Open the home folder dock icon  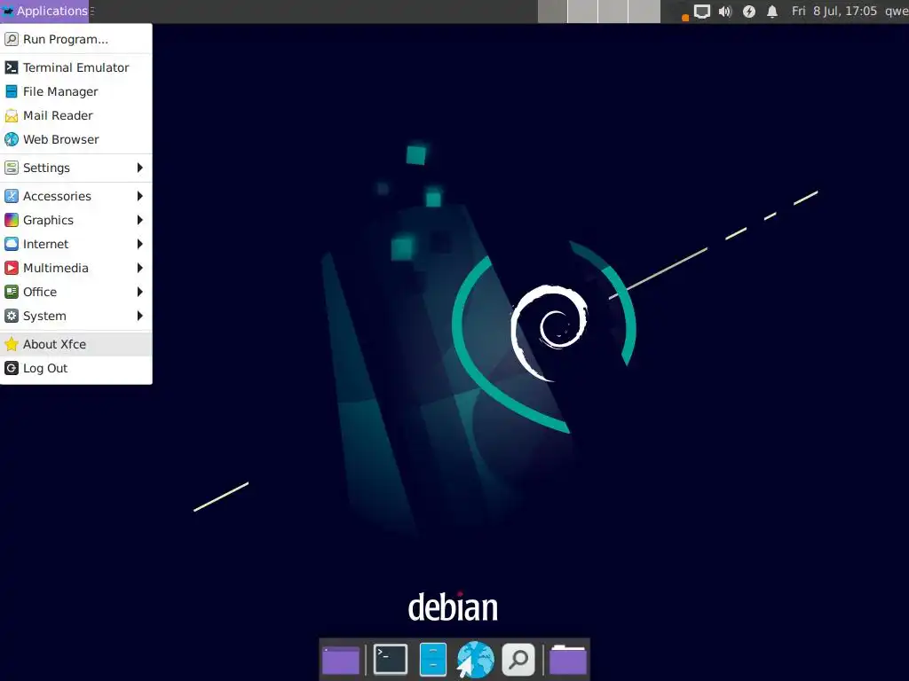(x=568, y=660)
